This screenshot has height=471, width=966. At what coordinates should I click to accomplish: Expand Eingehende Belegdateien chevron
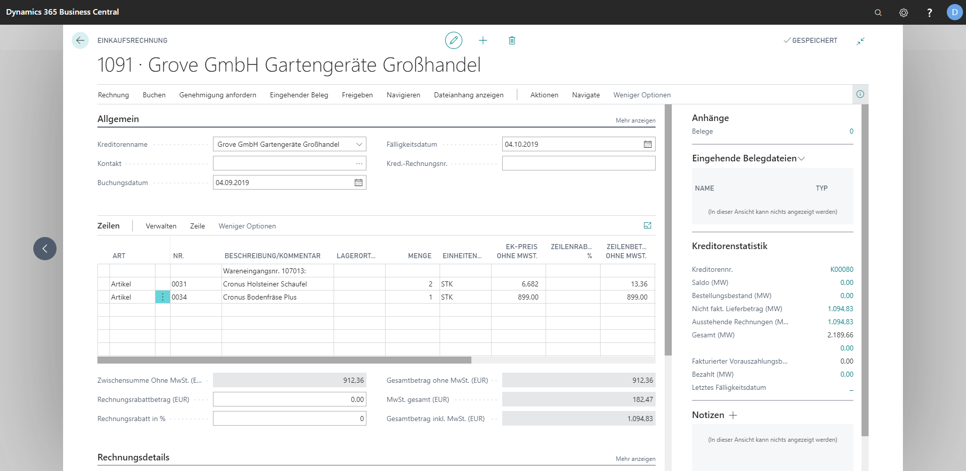801,159
